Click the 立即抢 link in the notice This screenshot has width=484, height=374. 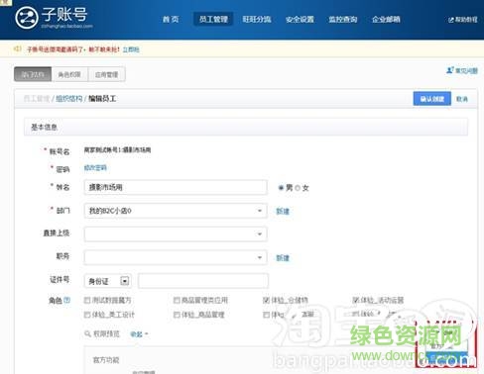click(131, 49)
